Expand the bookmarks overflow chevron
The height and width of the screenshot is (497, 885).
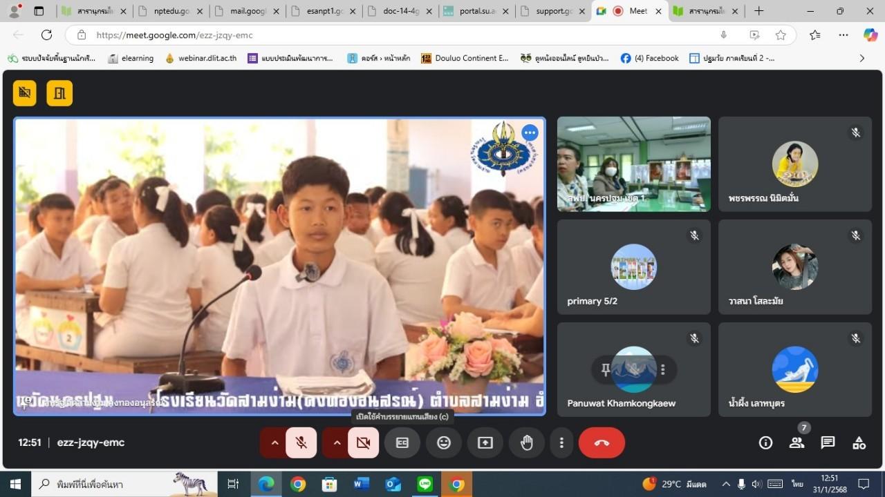click(x=861, y=58)
